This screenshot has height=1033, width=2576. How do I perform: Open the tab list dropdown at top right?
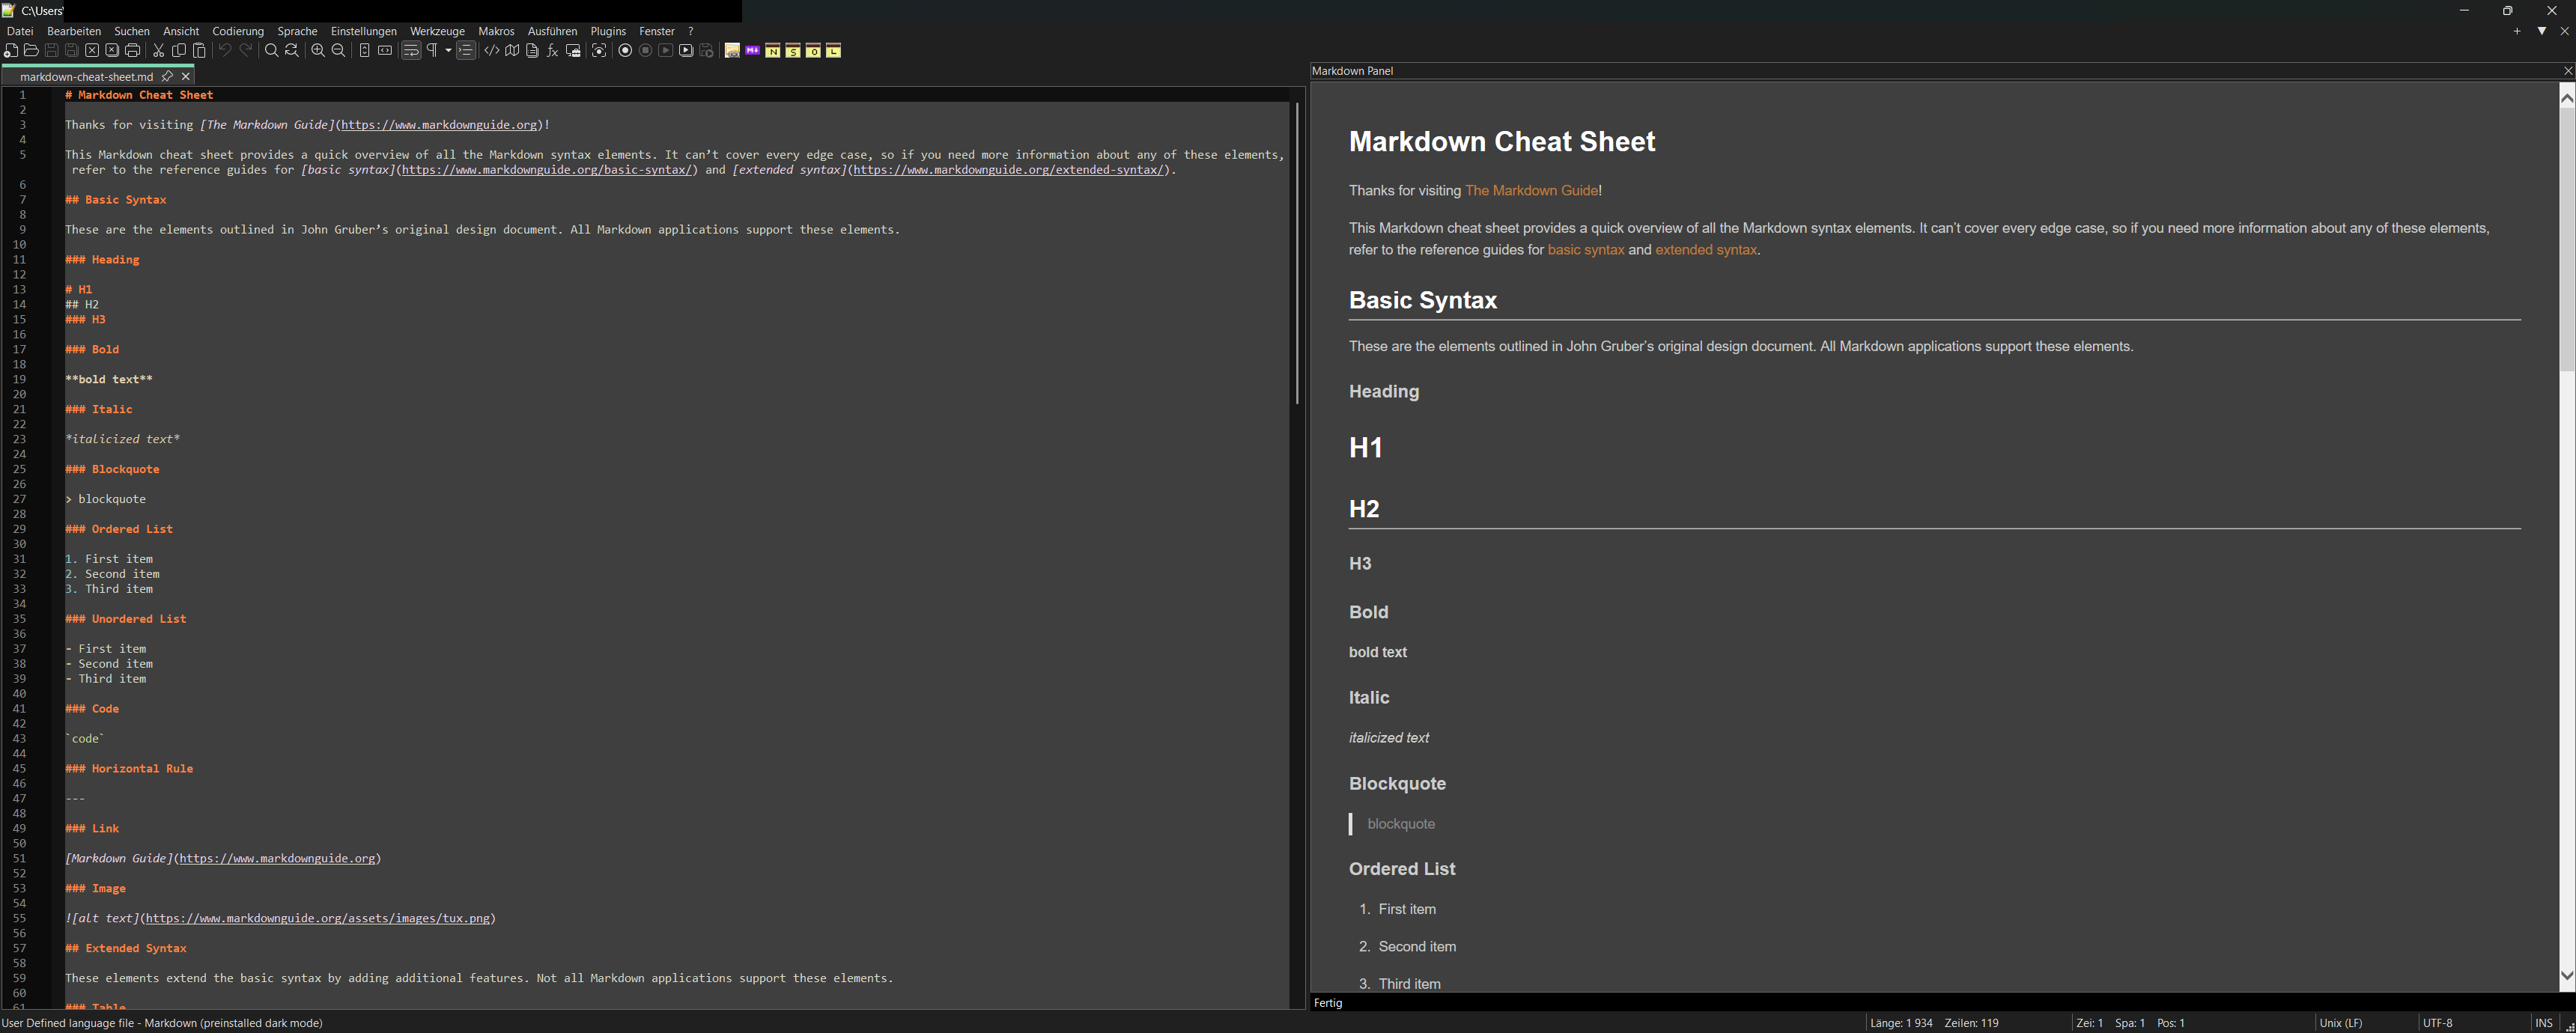(x=2542, y=31)
